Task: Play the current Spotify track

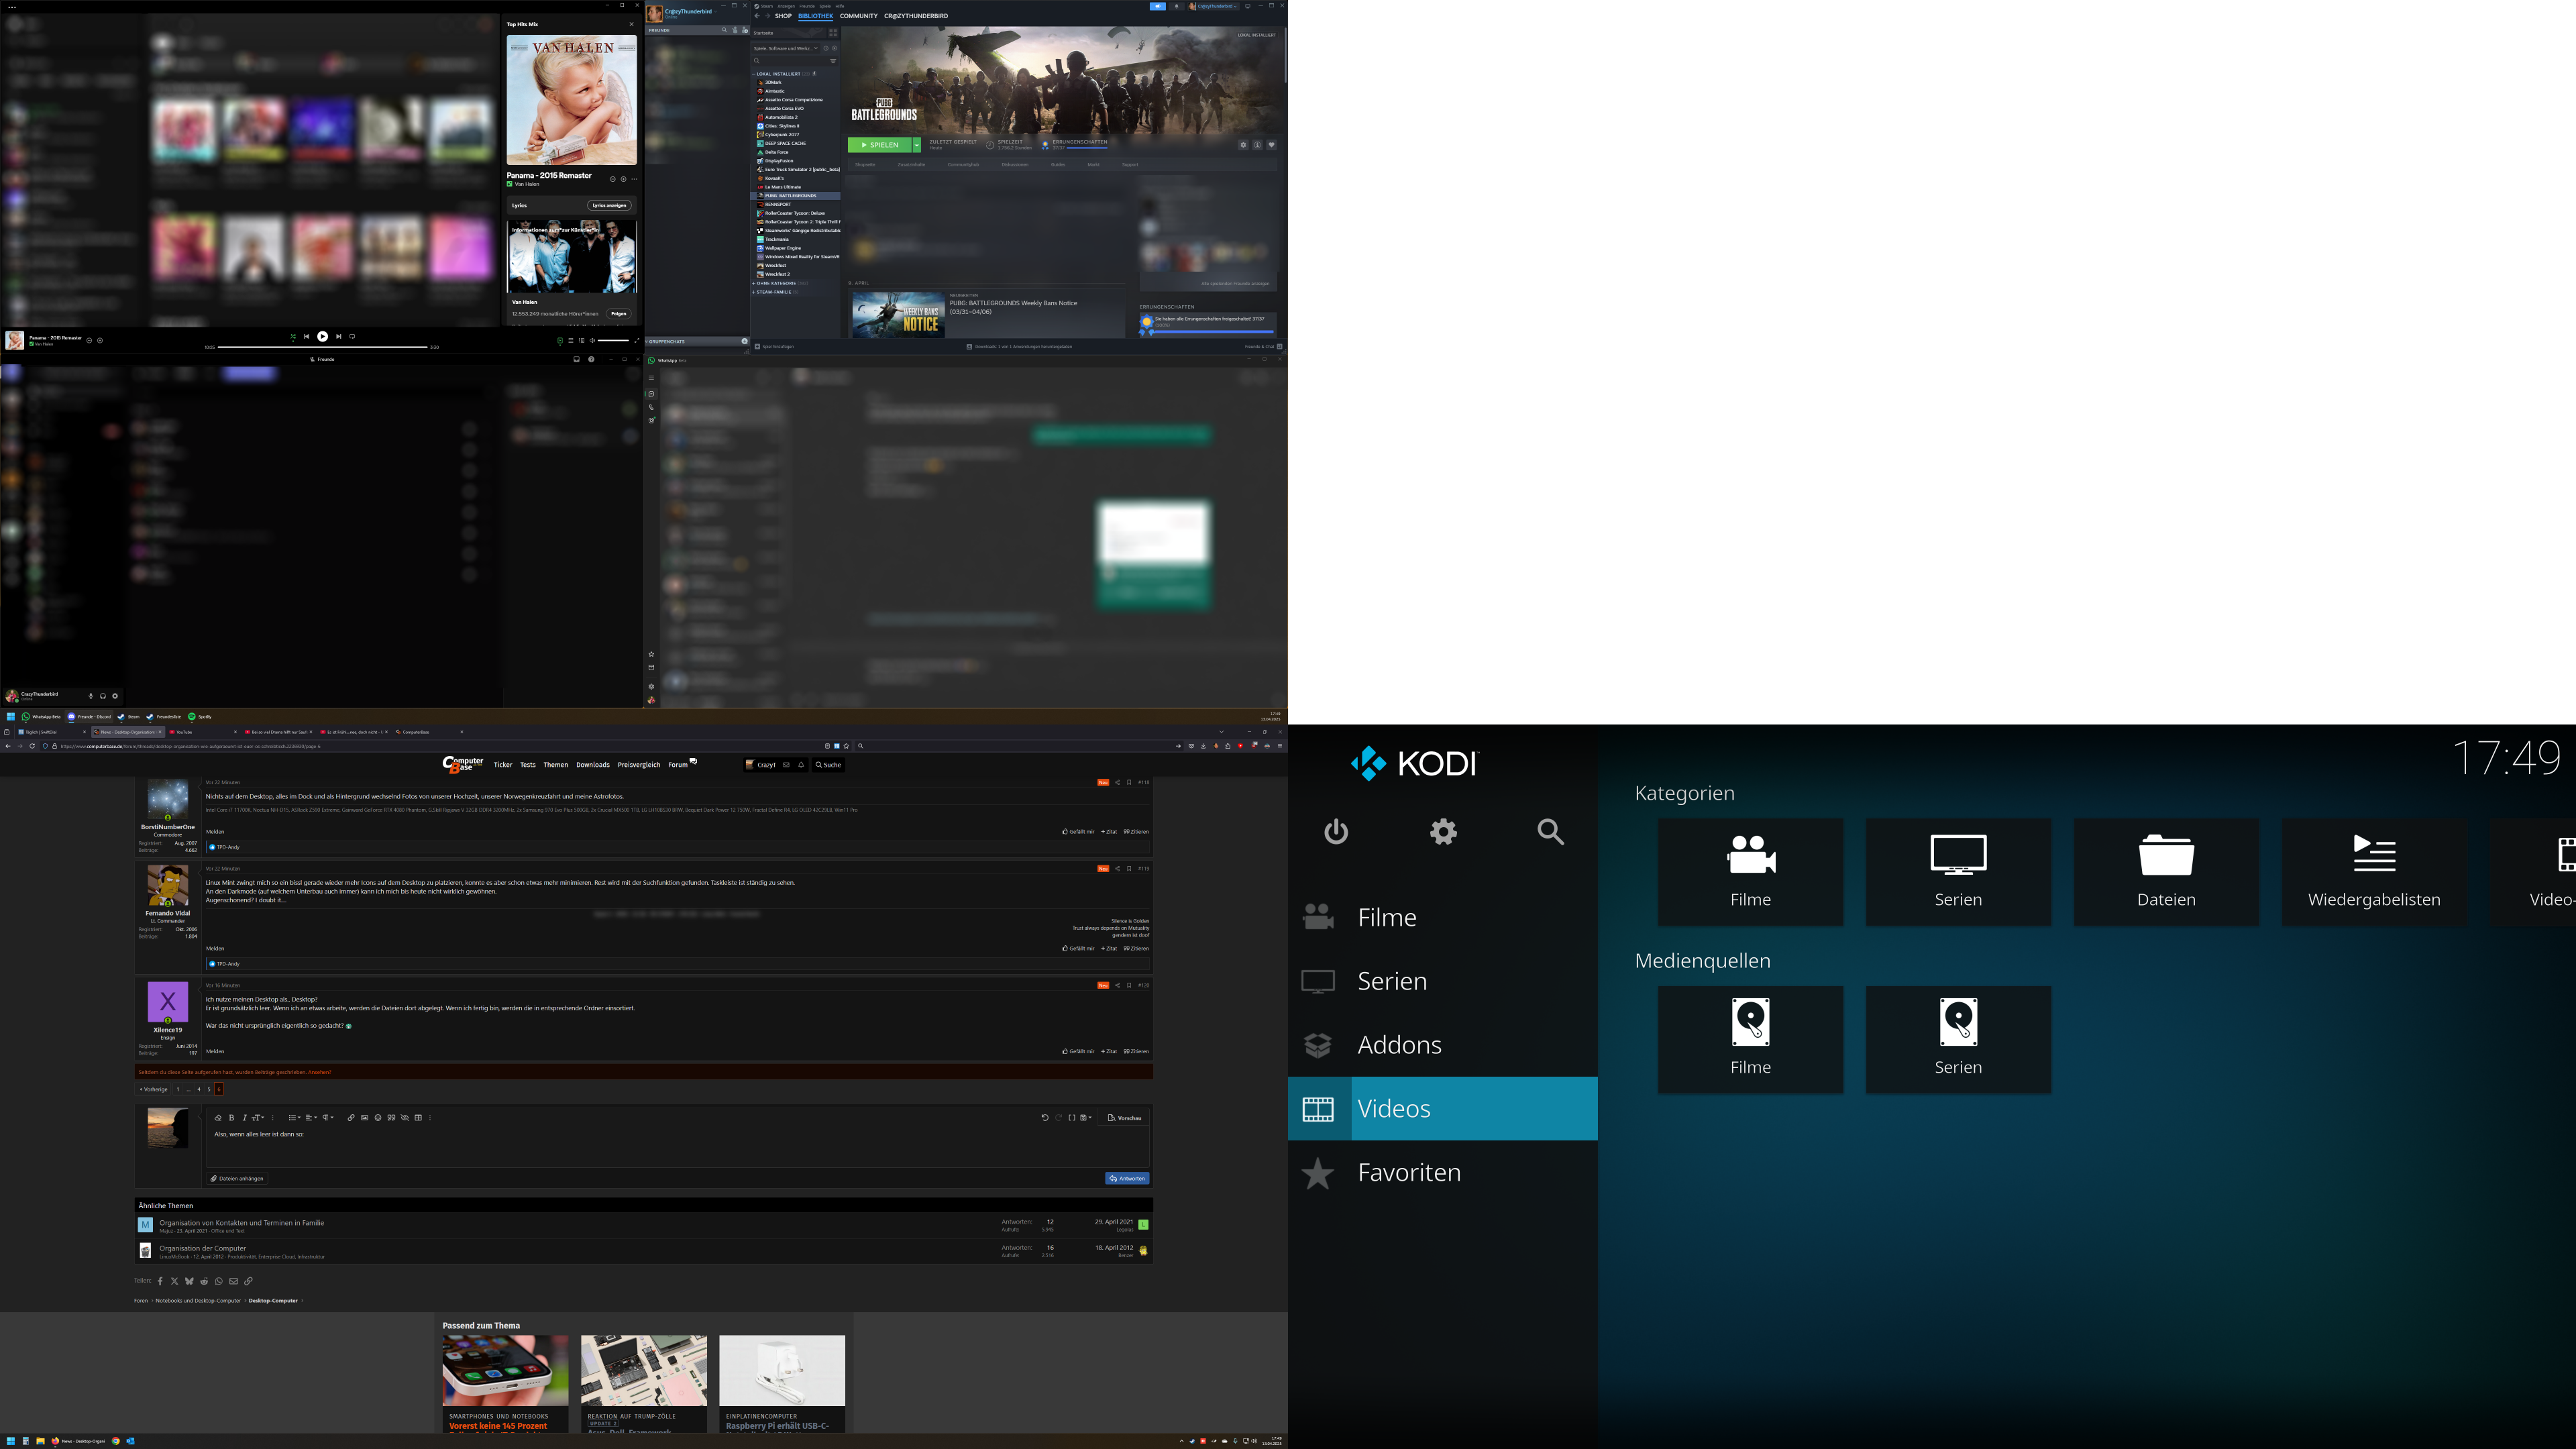Action: 322,337
